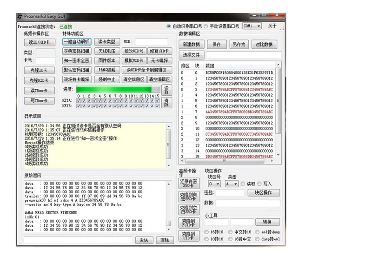The image size is (372, 263).
Task: Click 克隆HID卡 button
Action: (x=40, y=80)
